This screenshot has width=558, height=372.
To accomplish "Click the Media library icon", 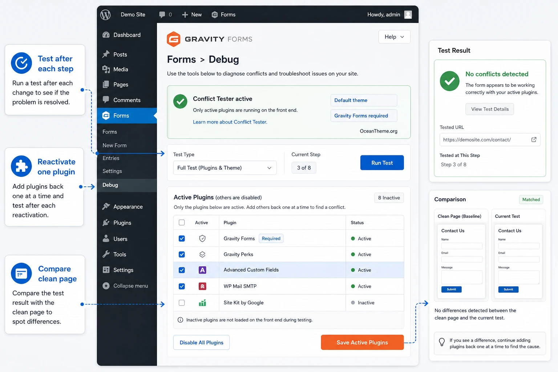I will [x=106, y=69].
